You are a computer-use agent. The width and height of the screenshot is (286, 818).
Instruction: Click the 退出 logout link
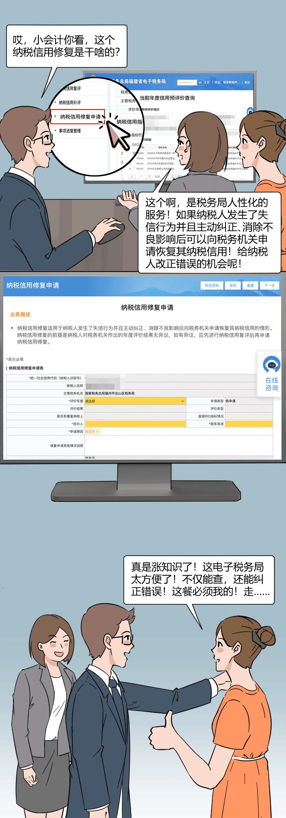pyautogui.click(x=247, y=82)
